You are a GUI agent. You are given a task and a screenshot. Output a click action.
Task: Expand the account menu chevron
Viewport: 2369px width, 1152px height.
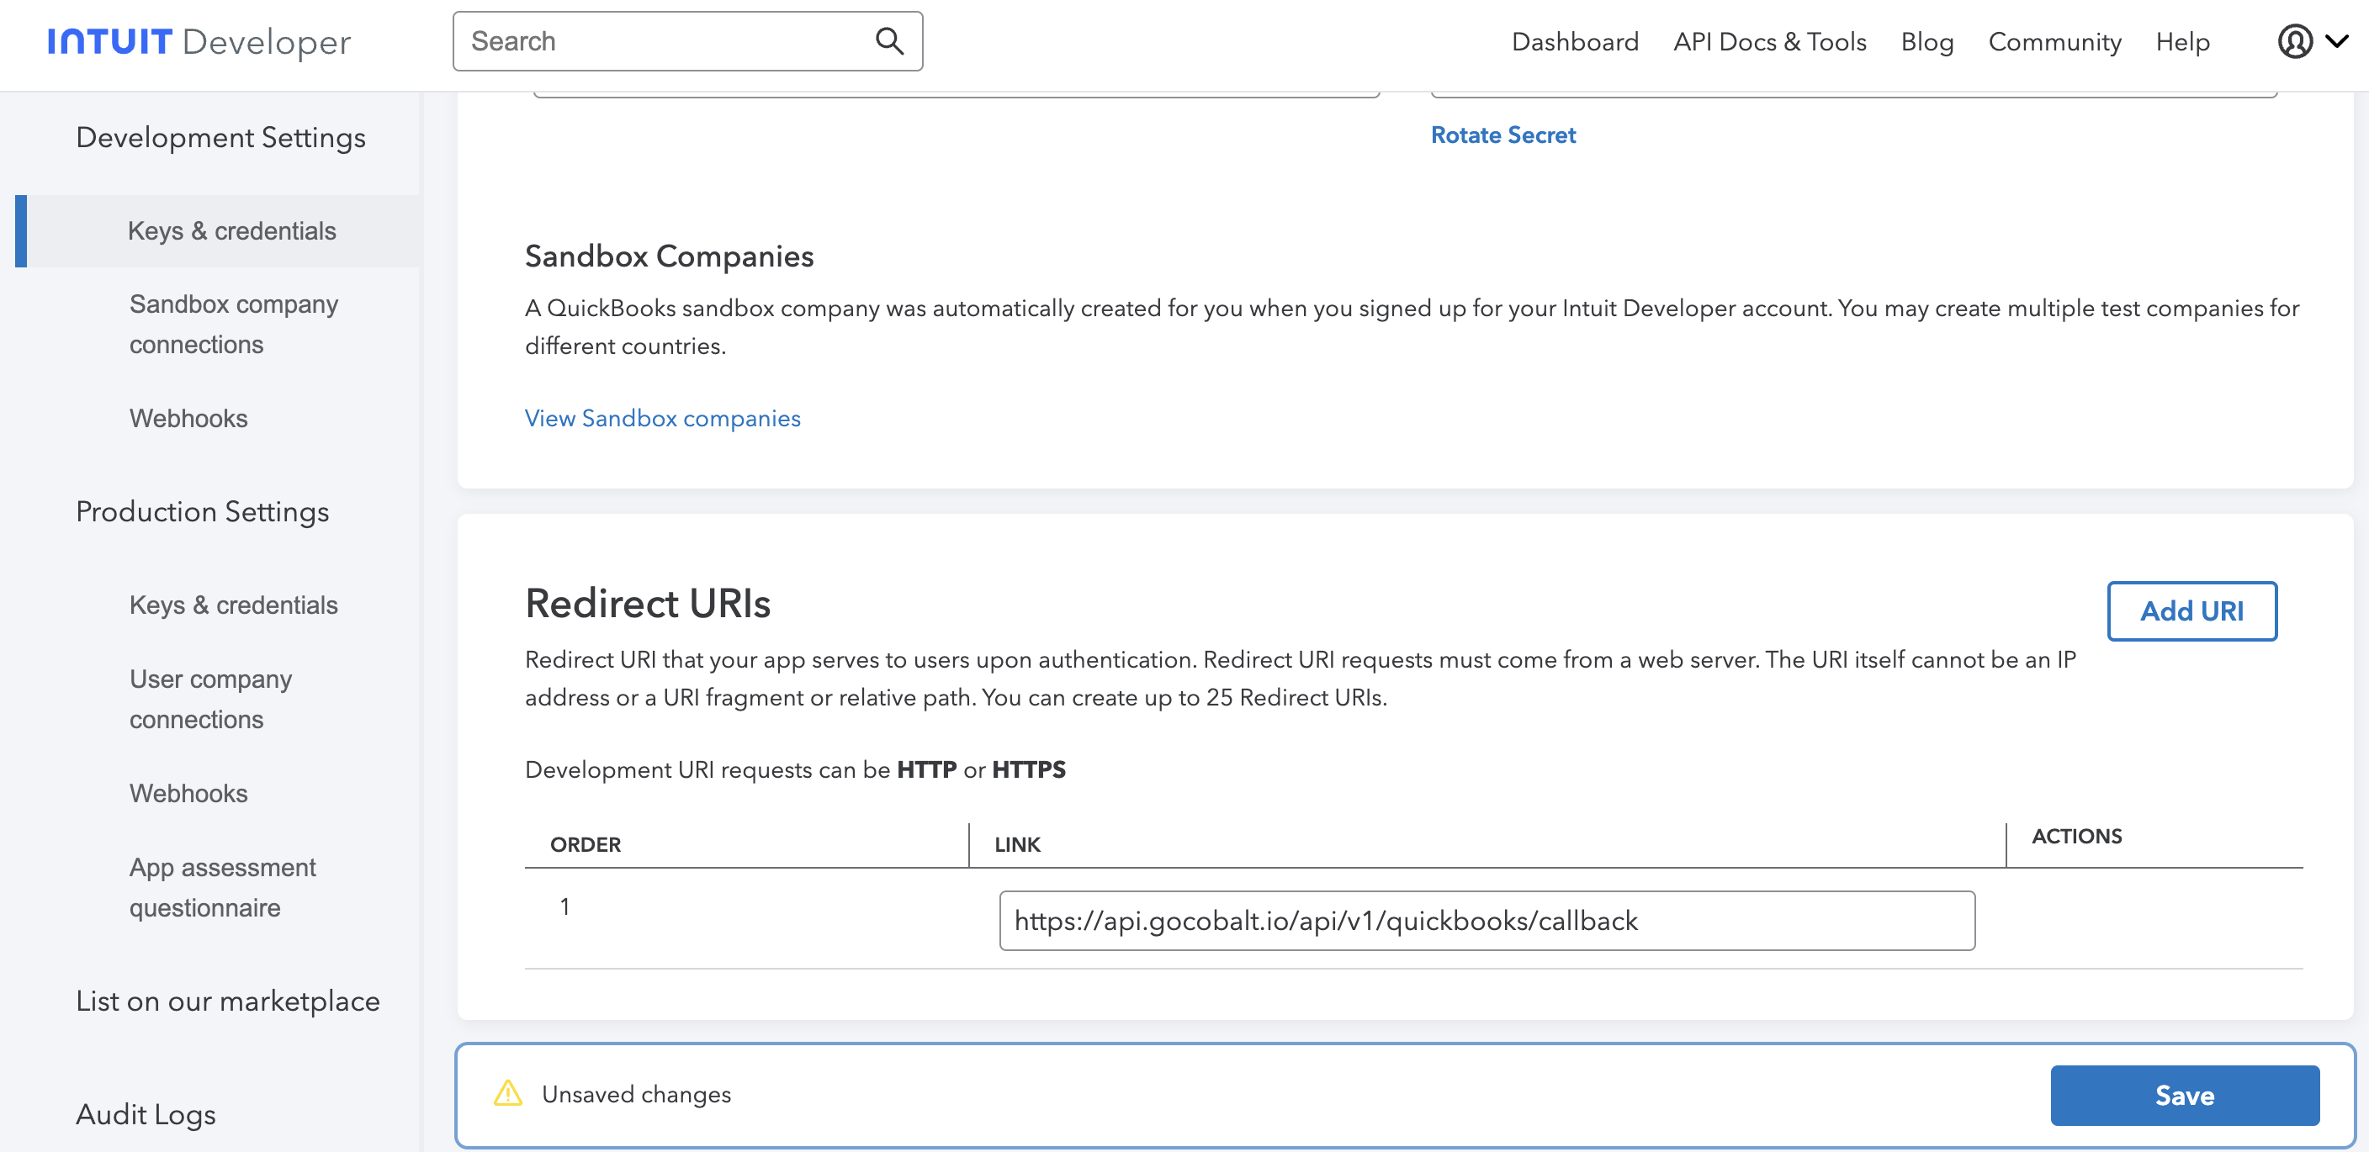tap(2338, 41)
